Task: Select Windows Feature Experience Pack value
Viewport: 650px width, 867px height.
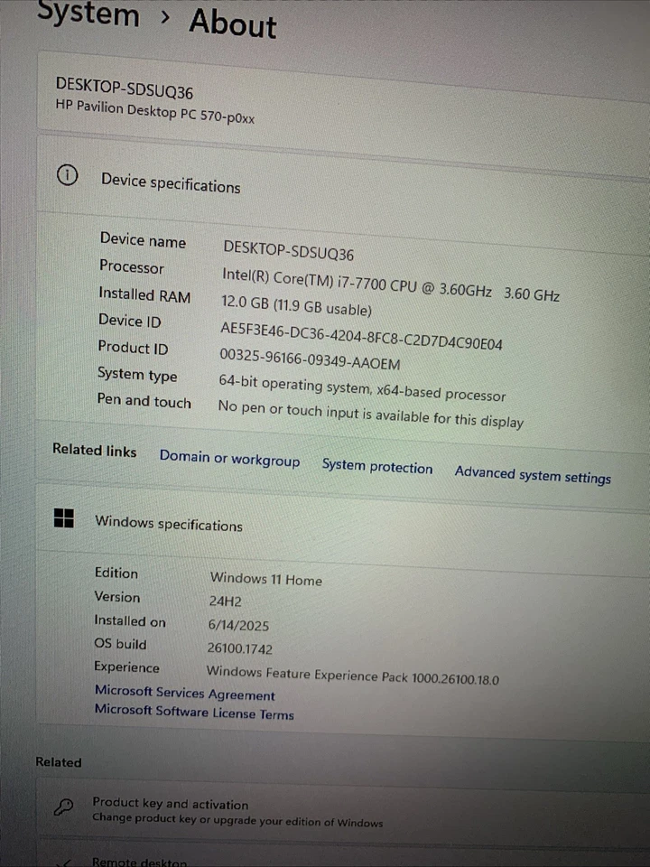Action: click(353, 676)
